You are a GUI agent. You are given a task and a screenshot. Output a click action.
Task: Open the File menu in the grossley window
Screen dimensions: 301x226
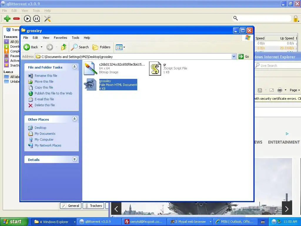[26, 38]
